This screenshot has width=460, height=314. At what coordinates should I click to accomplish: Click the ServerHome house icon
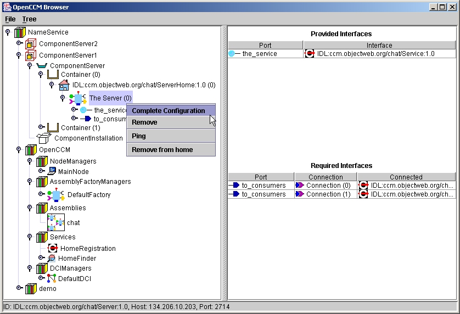[x=64, y=85]
